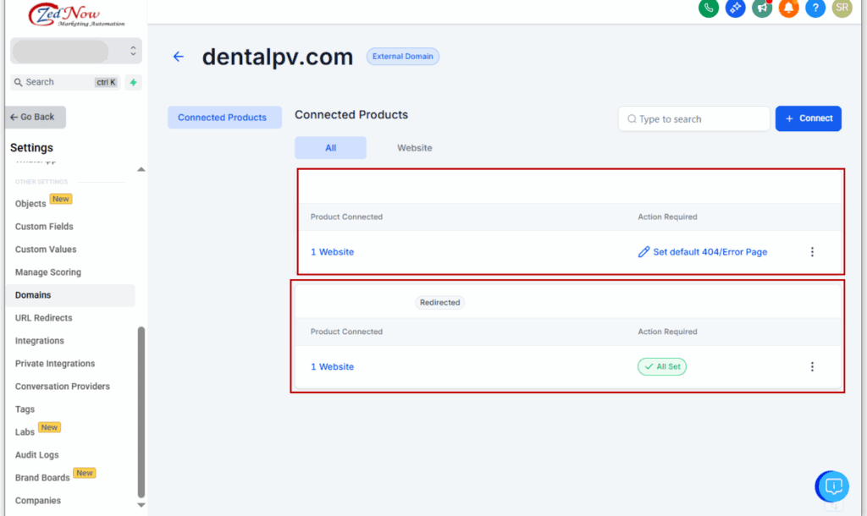Open three-dot menu for Set default 404 row
The width and height of the screenshot is (867, 516).
pyautogui.click(x=812, y=252)
